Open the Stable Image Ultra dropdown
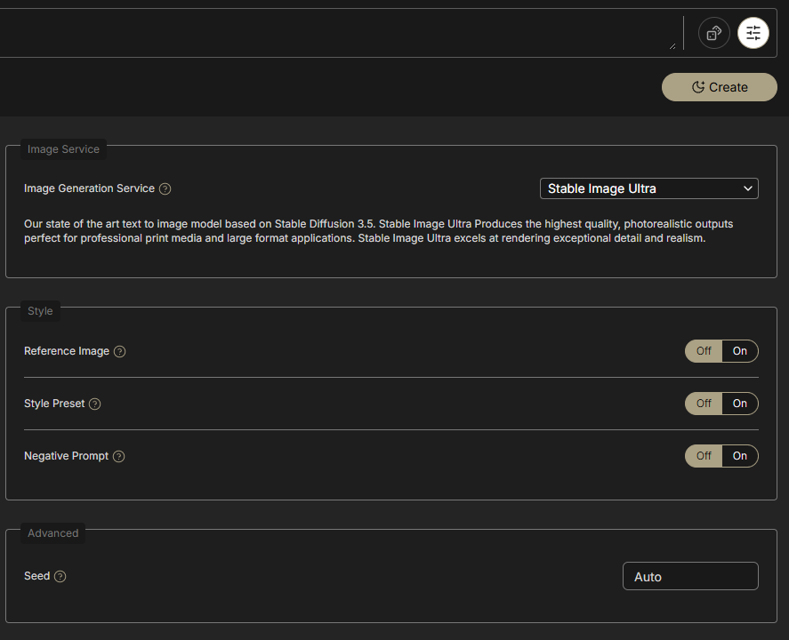The image size is (789, 640). point(648,188)
